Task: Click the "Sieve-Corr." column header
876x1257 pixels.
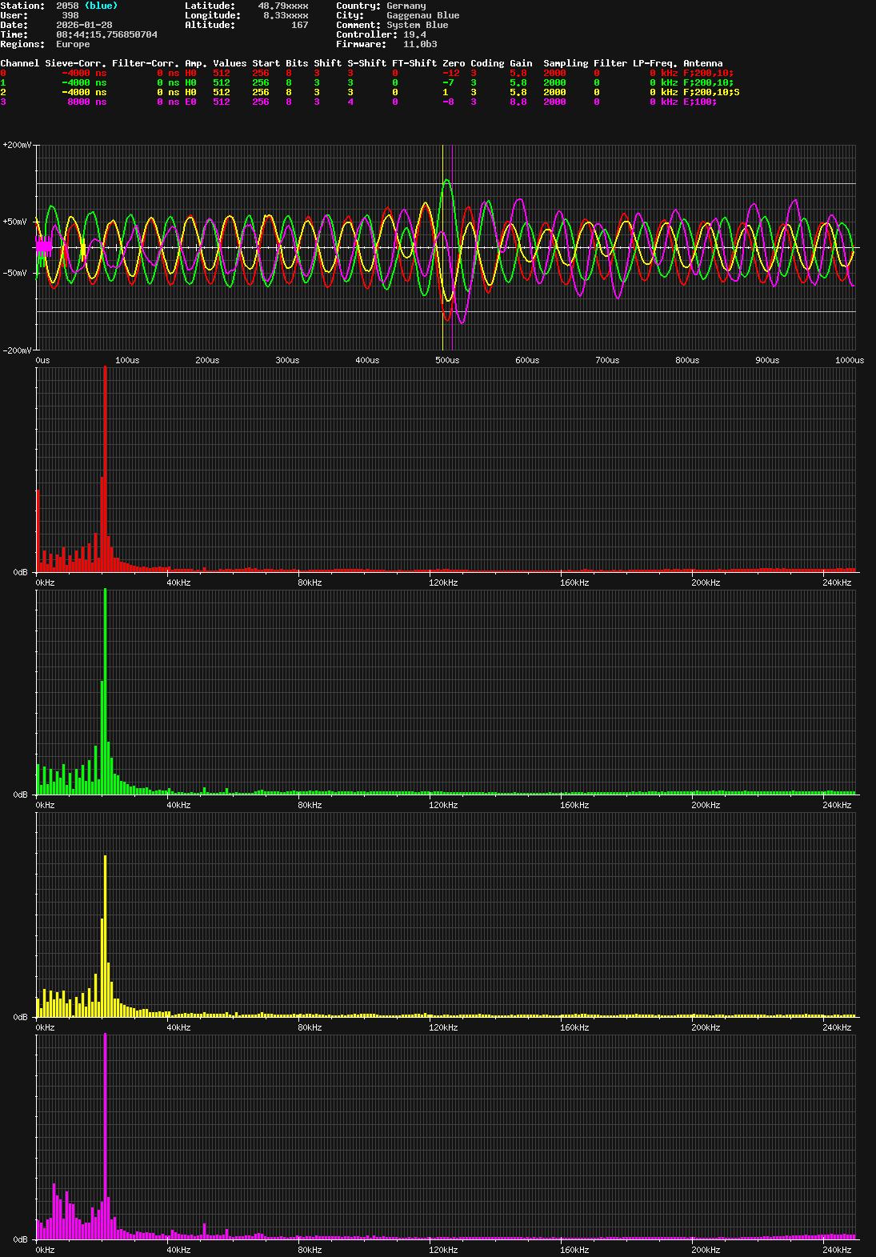Action: pyautogui.click(x=75, y=63)
